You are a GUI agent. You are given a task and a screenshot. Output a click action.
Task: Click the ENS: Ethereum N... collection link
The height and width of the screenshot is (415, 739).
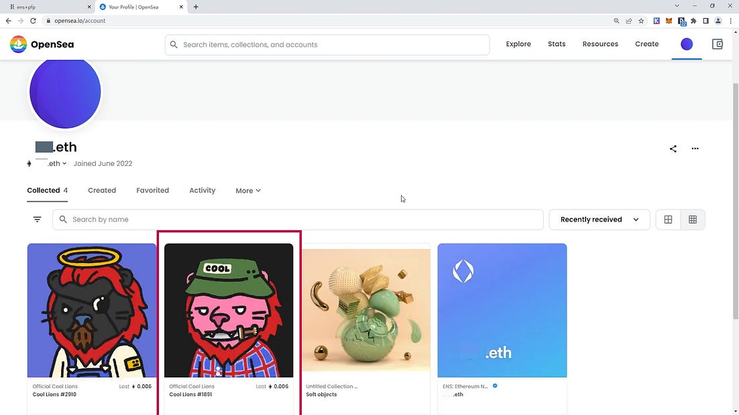(465, 386)
